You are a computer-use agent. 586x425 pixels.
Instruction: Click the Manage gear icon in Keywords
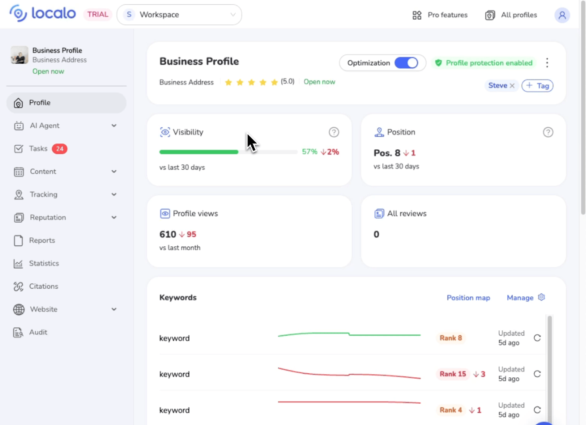[541, 297]
